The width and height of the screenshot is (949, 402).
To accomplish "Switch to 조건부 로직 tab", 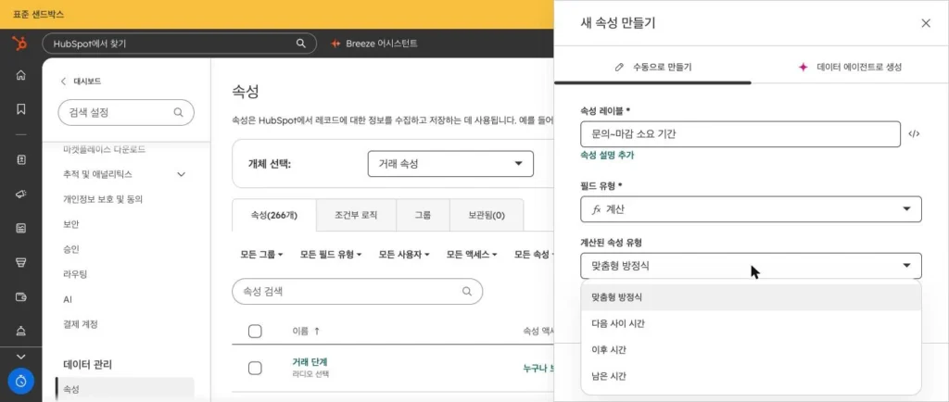I will [356, 215].
